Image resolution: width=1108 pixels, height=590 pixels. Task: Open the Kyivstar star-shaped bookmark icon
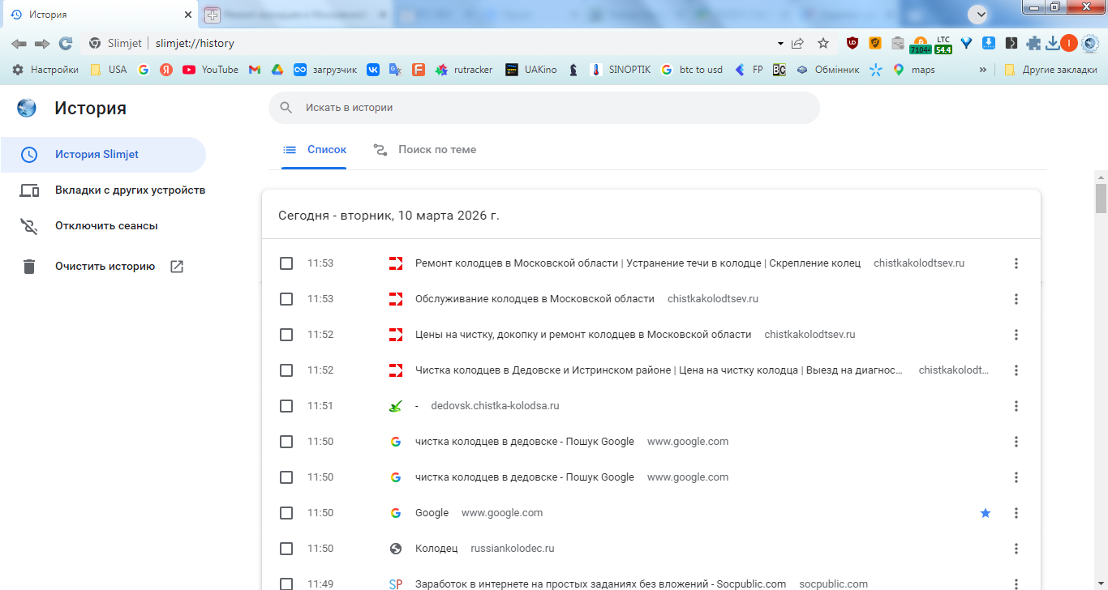(875, 70)
